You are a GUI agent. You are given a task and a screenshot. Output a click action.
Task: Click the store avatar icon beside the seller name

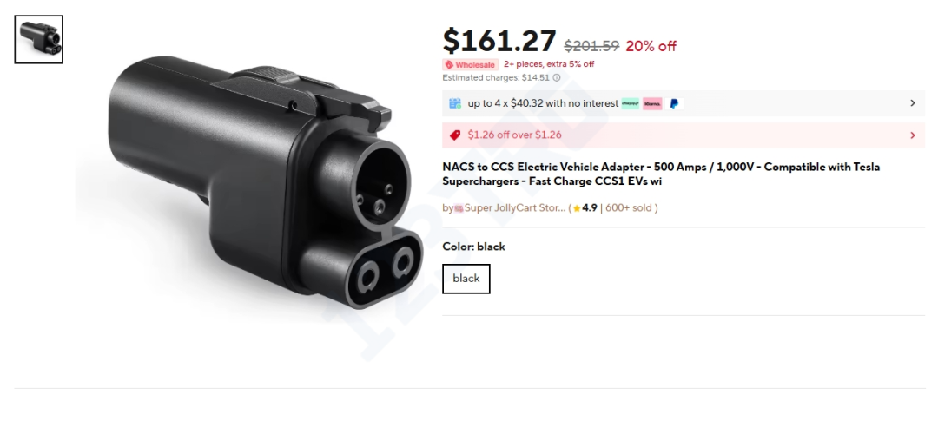[459, 208]
